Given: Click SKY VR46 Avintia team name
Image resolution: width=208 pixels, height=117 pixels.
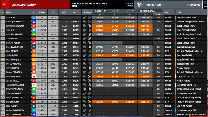Looking at the screenshot, I should [x=184, y=106].
